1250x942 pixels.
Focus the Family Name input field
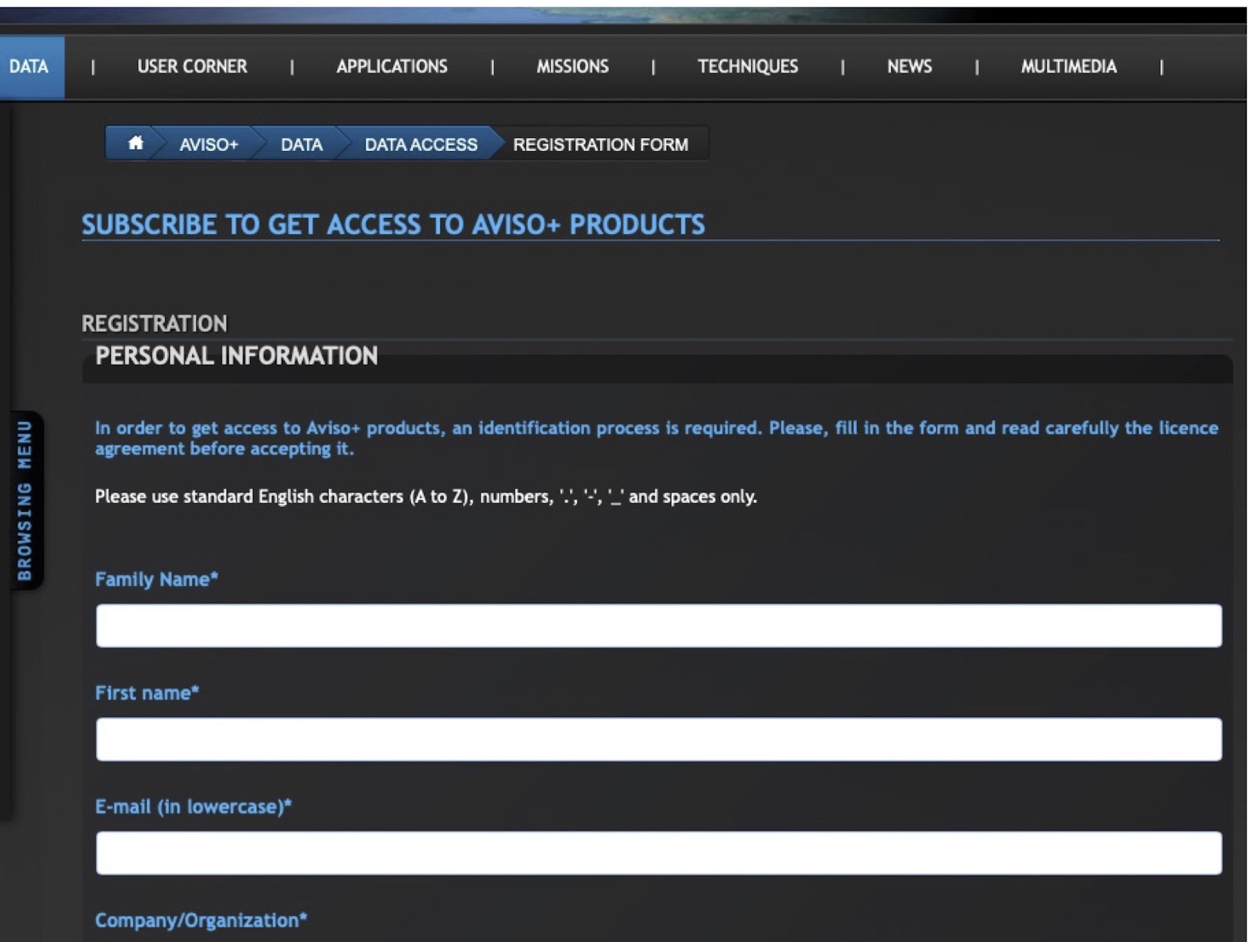click(659, 626)
